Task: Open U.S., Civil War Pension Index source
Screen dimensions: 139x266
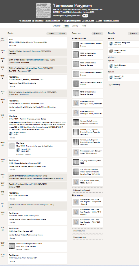Action: click(x=87, y=172)
